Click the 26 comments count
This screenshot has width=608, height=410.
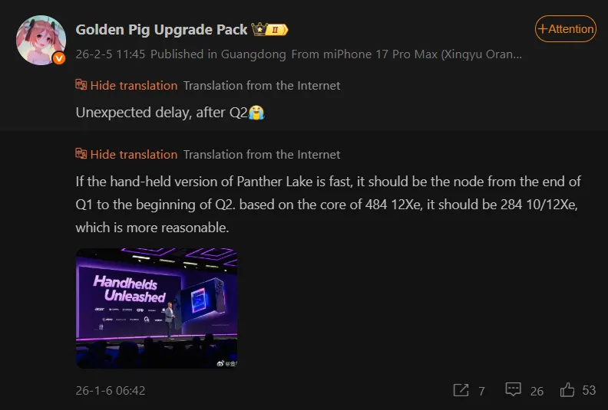pyautogui.click(x=537, y=391)
